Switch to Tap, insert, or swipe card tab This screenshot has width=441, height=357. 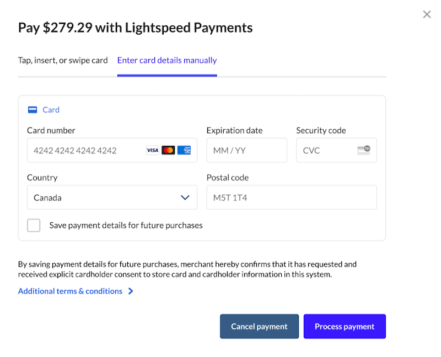[62, 60]
